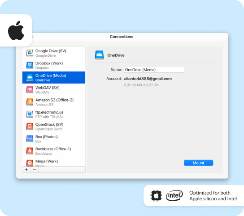This screenshot has height=216, width=244.
Task: Select Box (Photos) connection name
Action: click(47, 137)
